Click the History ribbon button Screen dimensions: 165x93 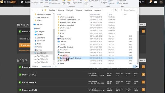(111, 3)
